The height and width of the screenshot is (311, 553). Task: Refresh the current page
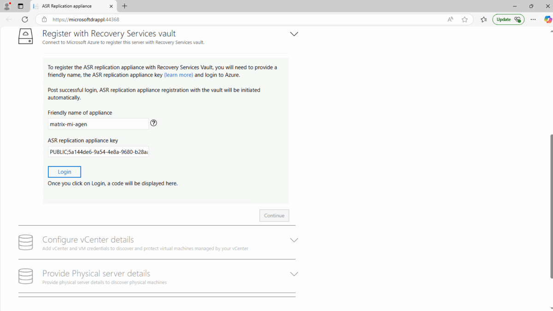[x=25, y=19]
